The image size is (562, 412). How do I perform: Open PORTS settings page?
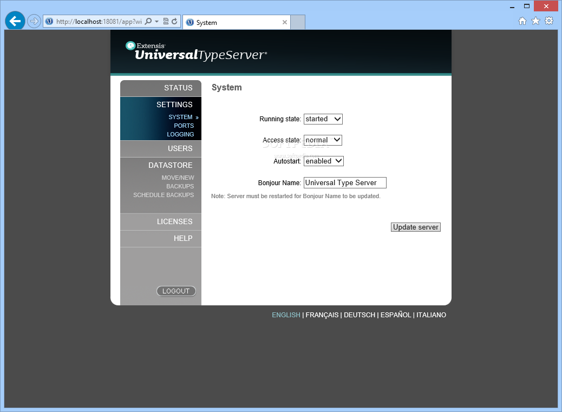[184, 126]
